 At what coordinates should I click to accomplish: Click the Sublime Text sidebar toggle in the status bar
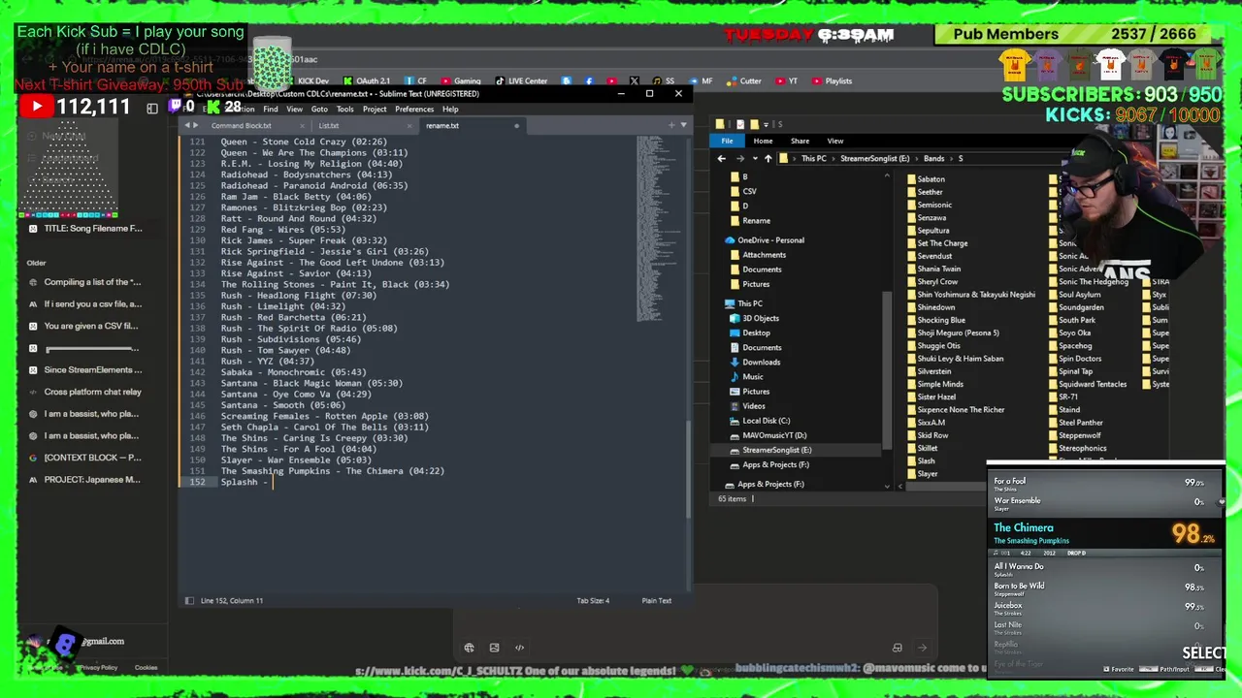click(189, 600)
